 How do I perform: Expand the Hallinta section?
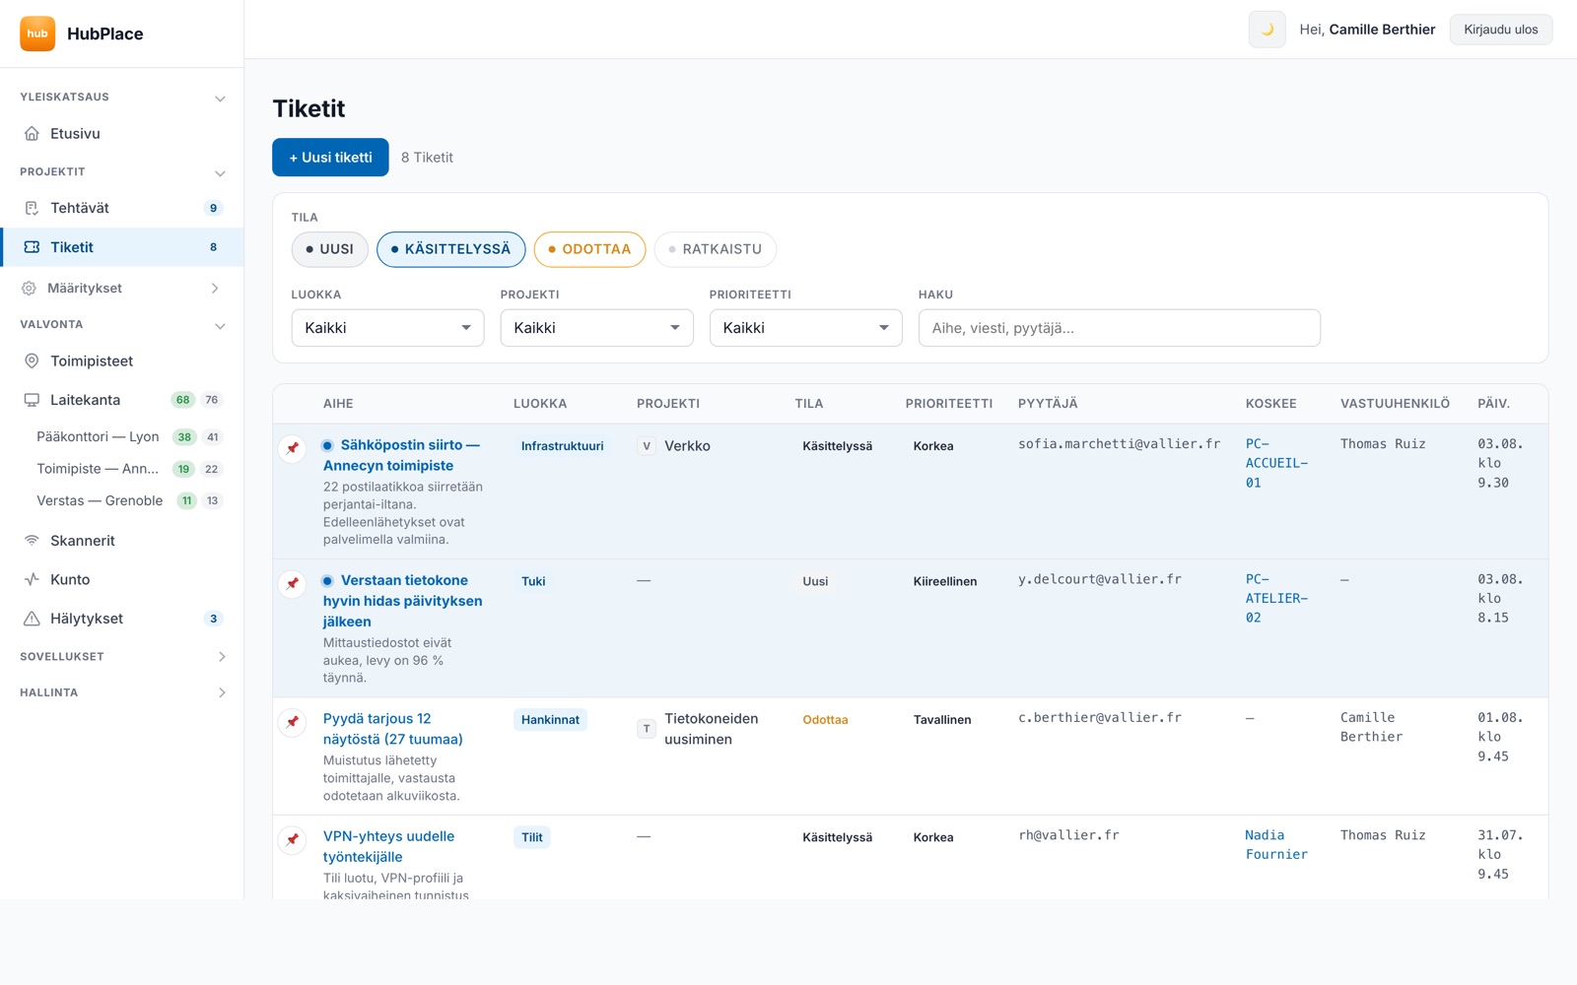[221, 692]
